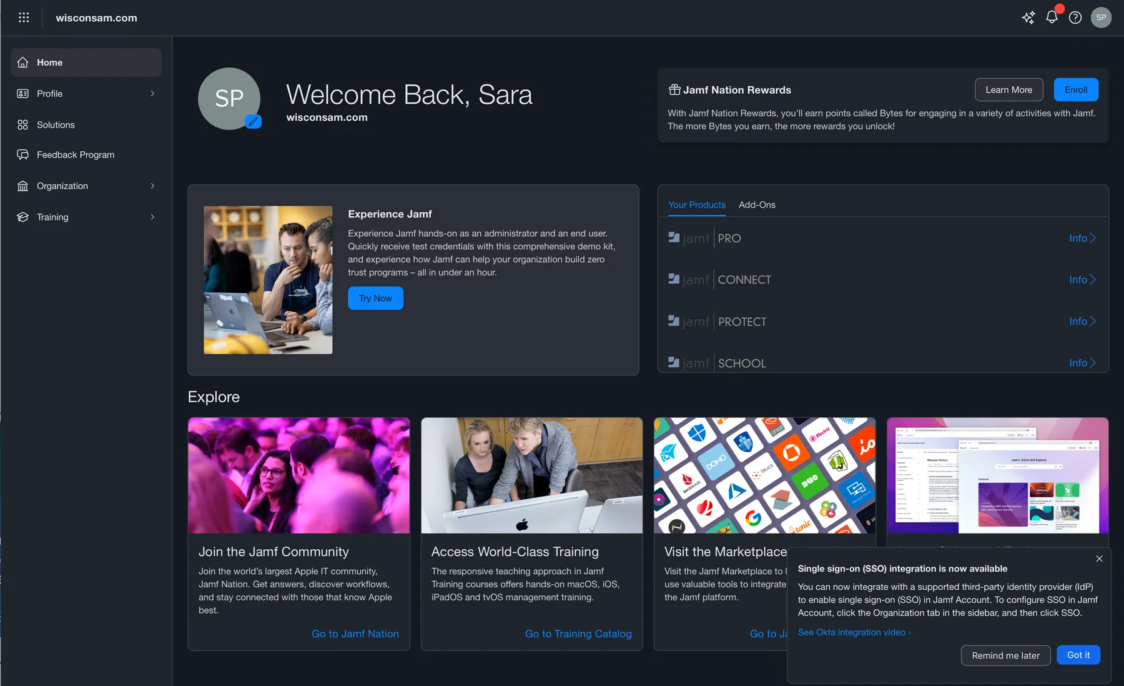Open the app launcher grid icon
The width and height of the screenshot is (1124, 686).
point(24,17)
